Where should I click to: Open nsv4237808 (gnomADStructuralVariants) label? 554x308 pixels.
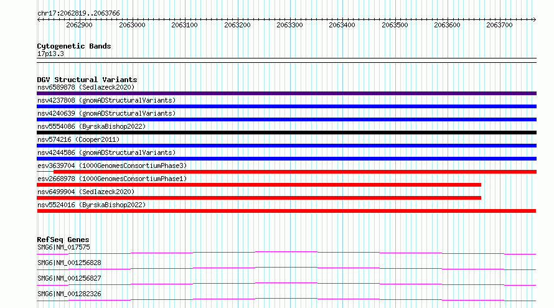pos(106,100)
